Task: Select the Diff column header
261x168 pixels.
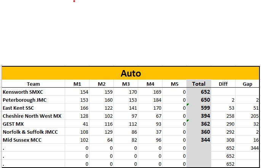Action: [223, 84]
